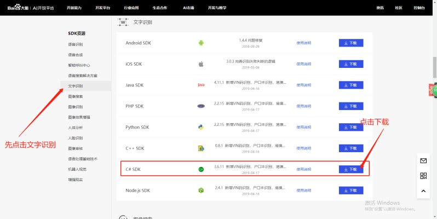This screenshot has width=437, height=219.
Task: Select 智能呼叫中心 in SDK sidebar
Action: [79, 65]
